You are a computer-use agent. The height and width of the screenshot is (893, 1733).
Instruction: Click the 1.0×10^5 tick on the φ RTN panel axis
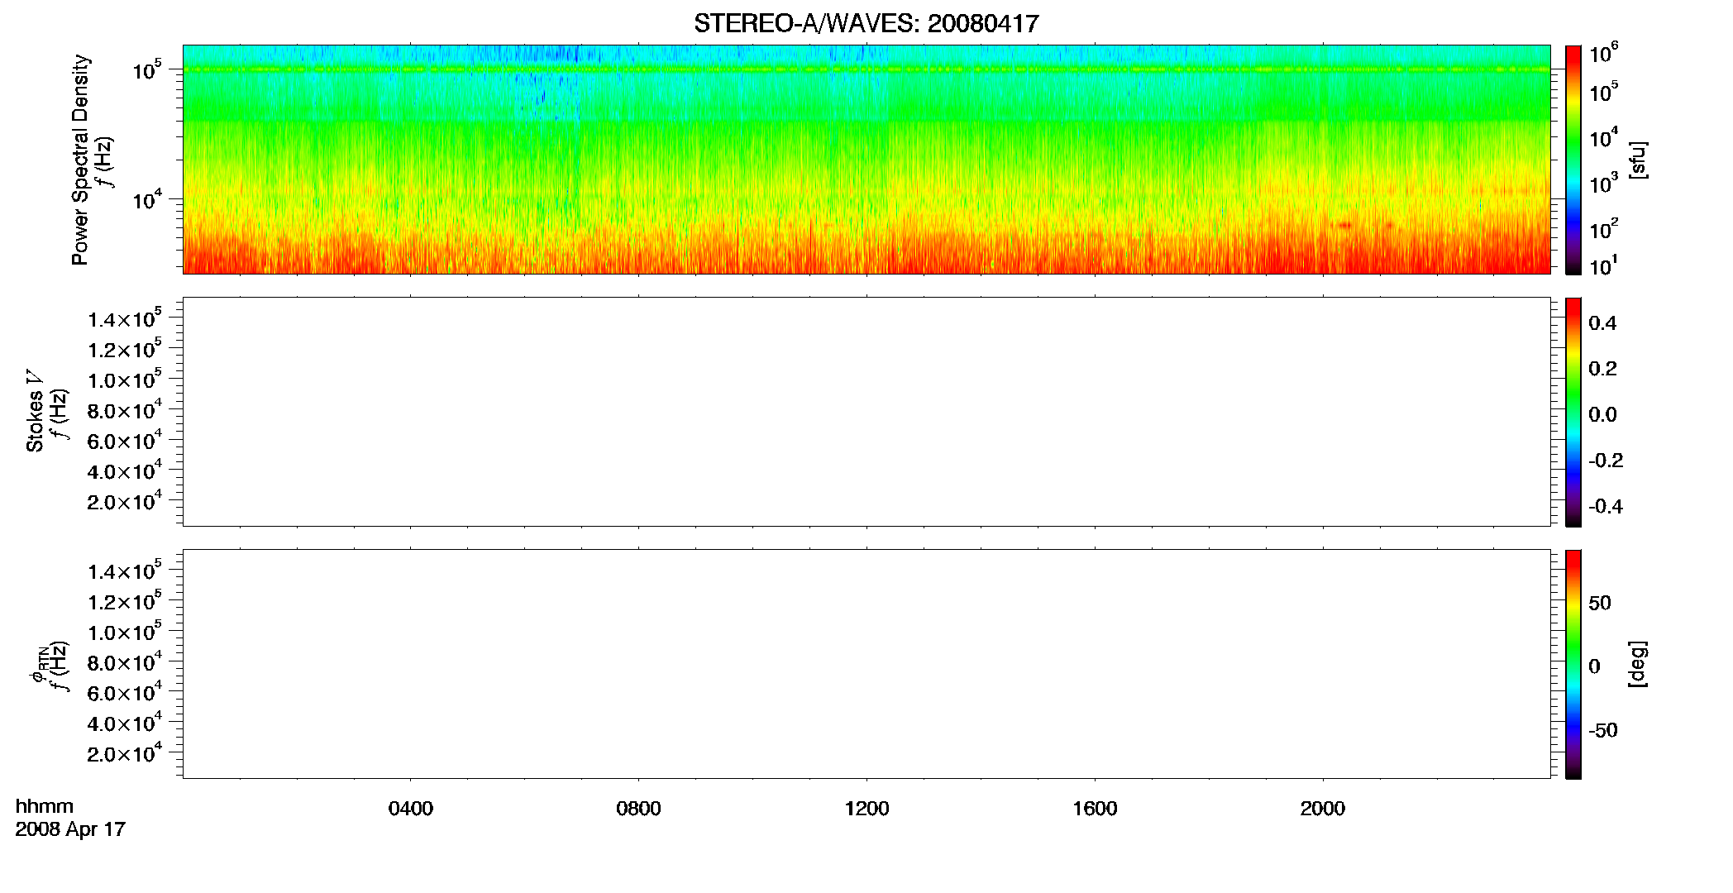125,632
